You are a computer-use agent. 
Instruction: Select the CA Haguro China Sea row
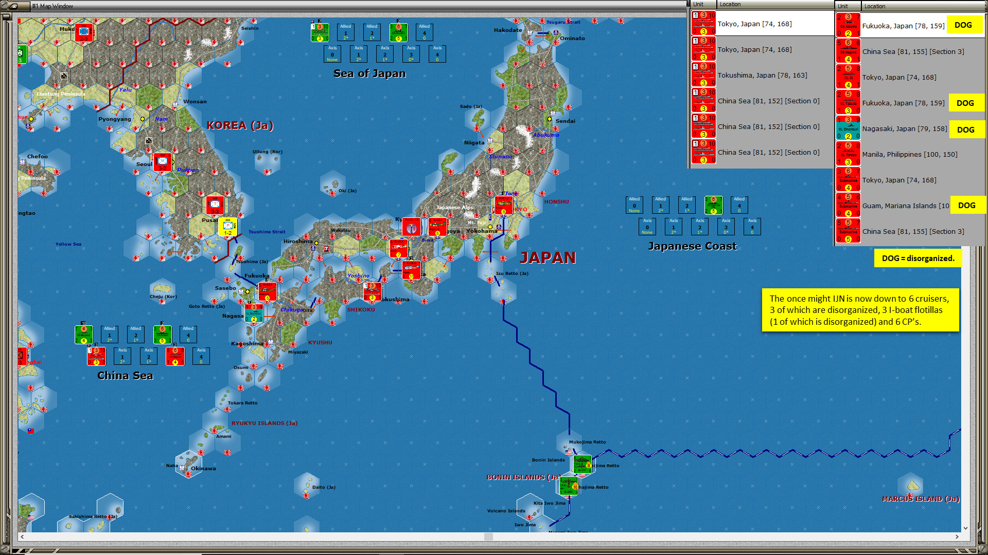pyautogui.click(x=910, y=51)
